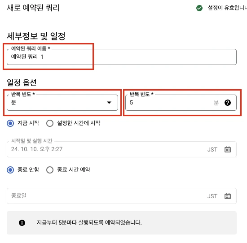
Task: Open the start date calendar icon
Action: (x=228, y=149)
